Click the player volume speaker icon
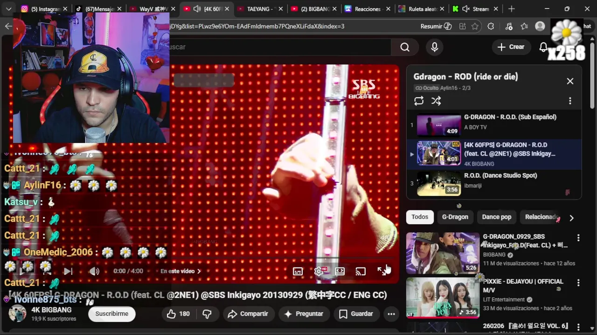597x335 pixels. click(x=95, y=271)
